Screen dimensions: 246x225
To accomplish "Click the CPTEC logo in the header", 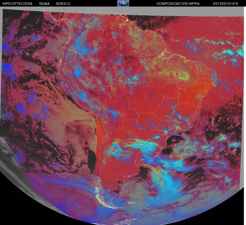I will pos(123,3).
